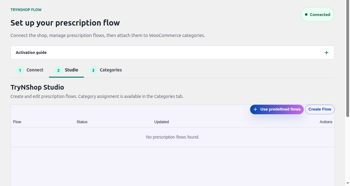Click 'Set up your prescription flow' heading

coord(65,23)
